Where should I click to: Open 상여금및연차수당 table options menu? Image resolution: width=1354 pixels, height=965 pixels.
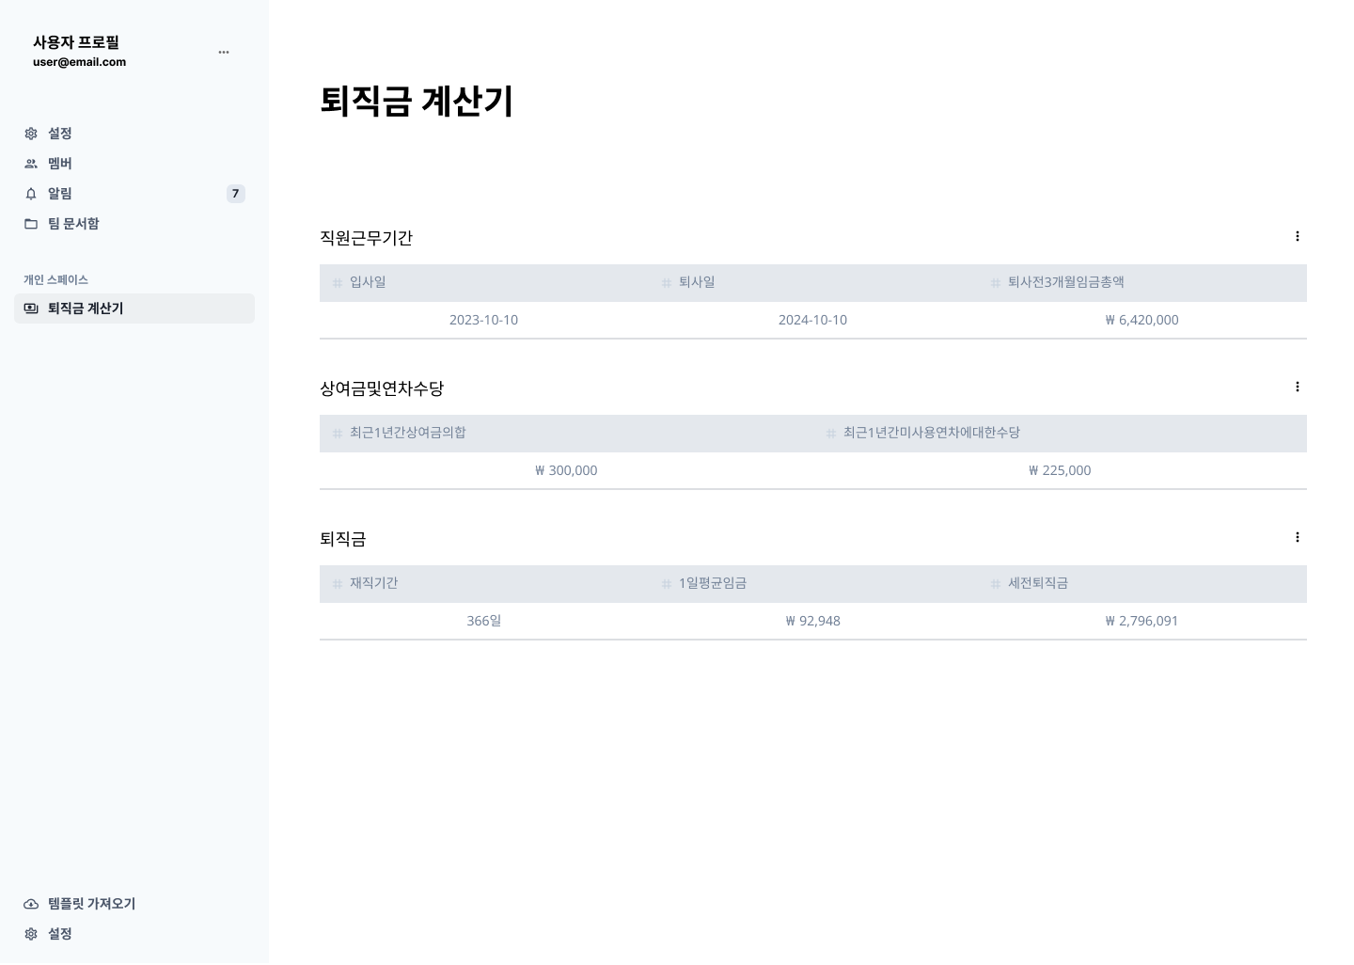(x=1298, y=387)
